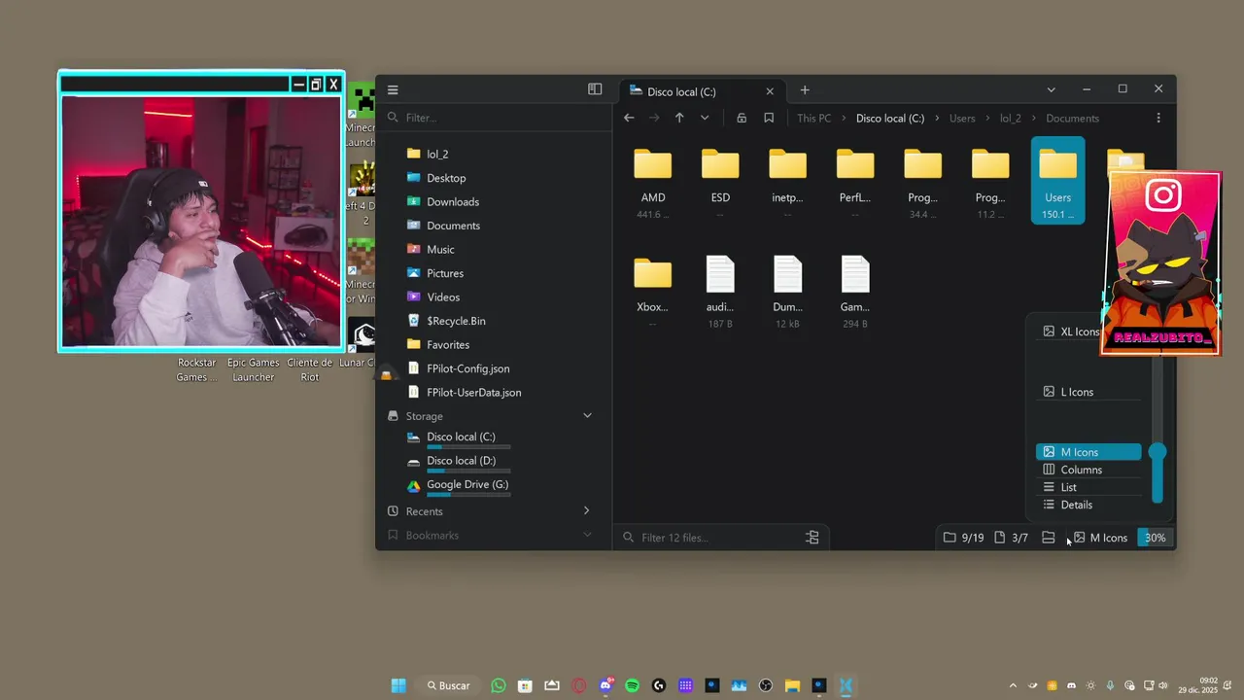Focus the sidebar Filter search field

(494, 118)
